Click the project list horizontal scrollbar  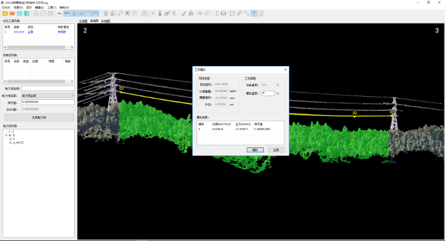coord(38,47)
